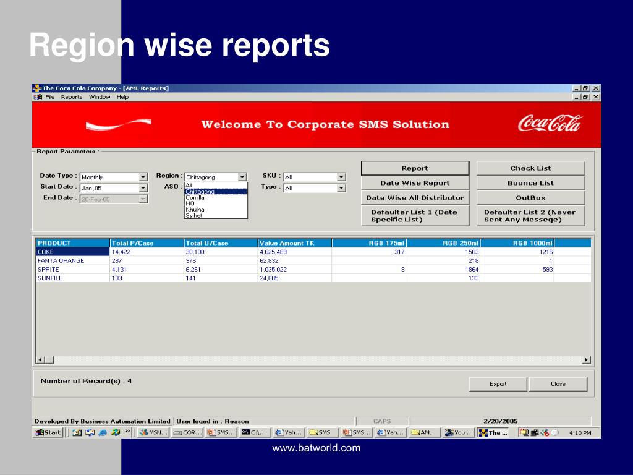The height and width of the screenshot is (475, 633).
Task: Switch to the You... taskbar button
Action: (458, 432)
